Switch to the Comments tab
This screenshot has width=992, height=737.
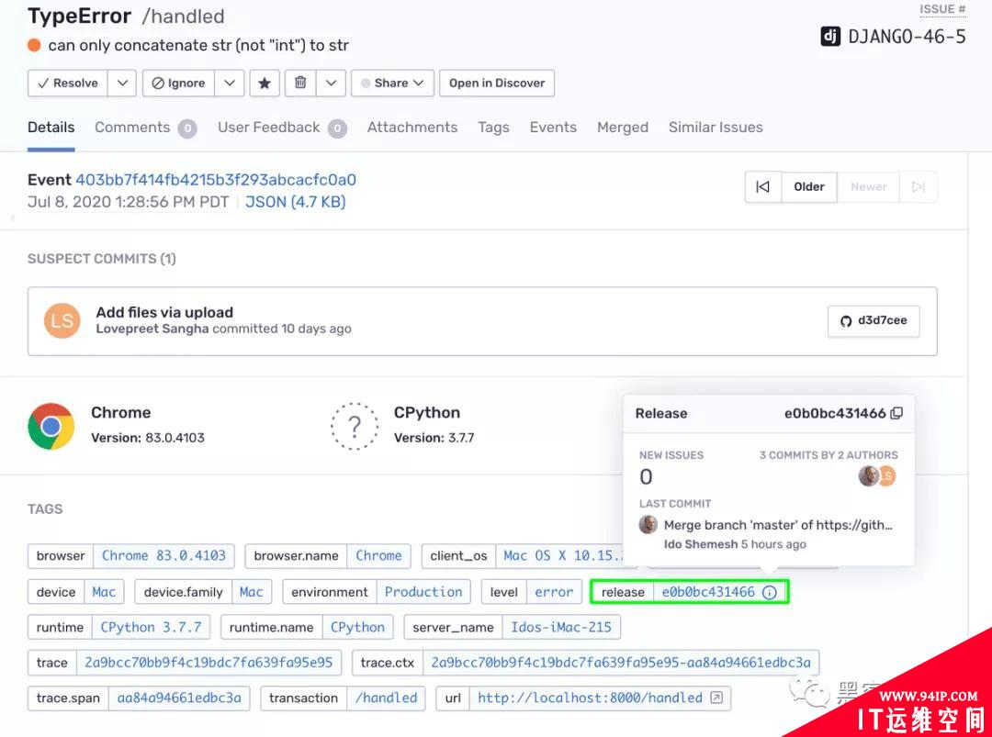click(145, 128)
